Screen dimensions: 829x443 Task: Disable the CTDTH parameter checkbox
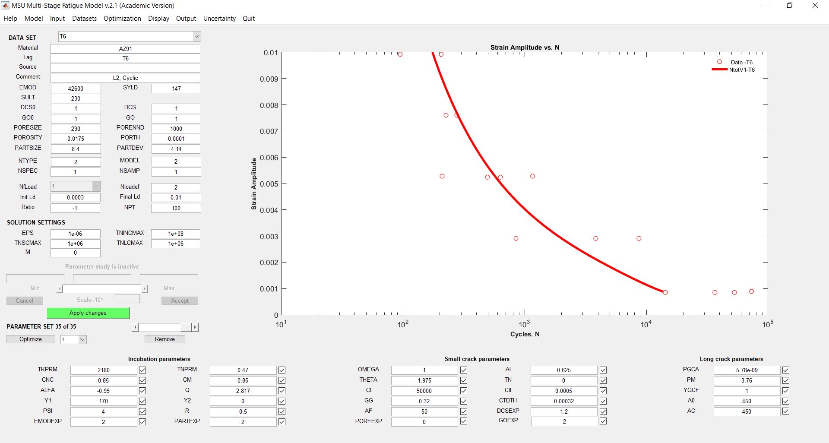[603, 401]
